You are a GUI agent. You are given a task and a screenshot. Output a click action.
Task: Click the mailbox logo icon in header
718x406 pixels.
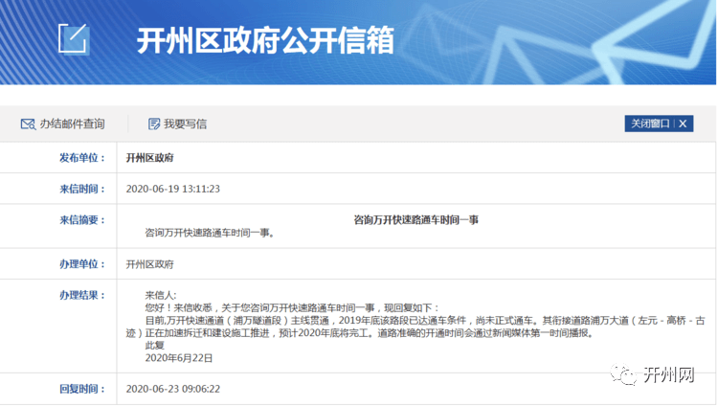pos(73,38)
